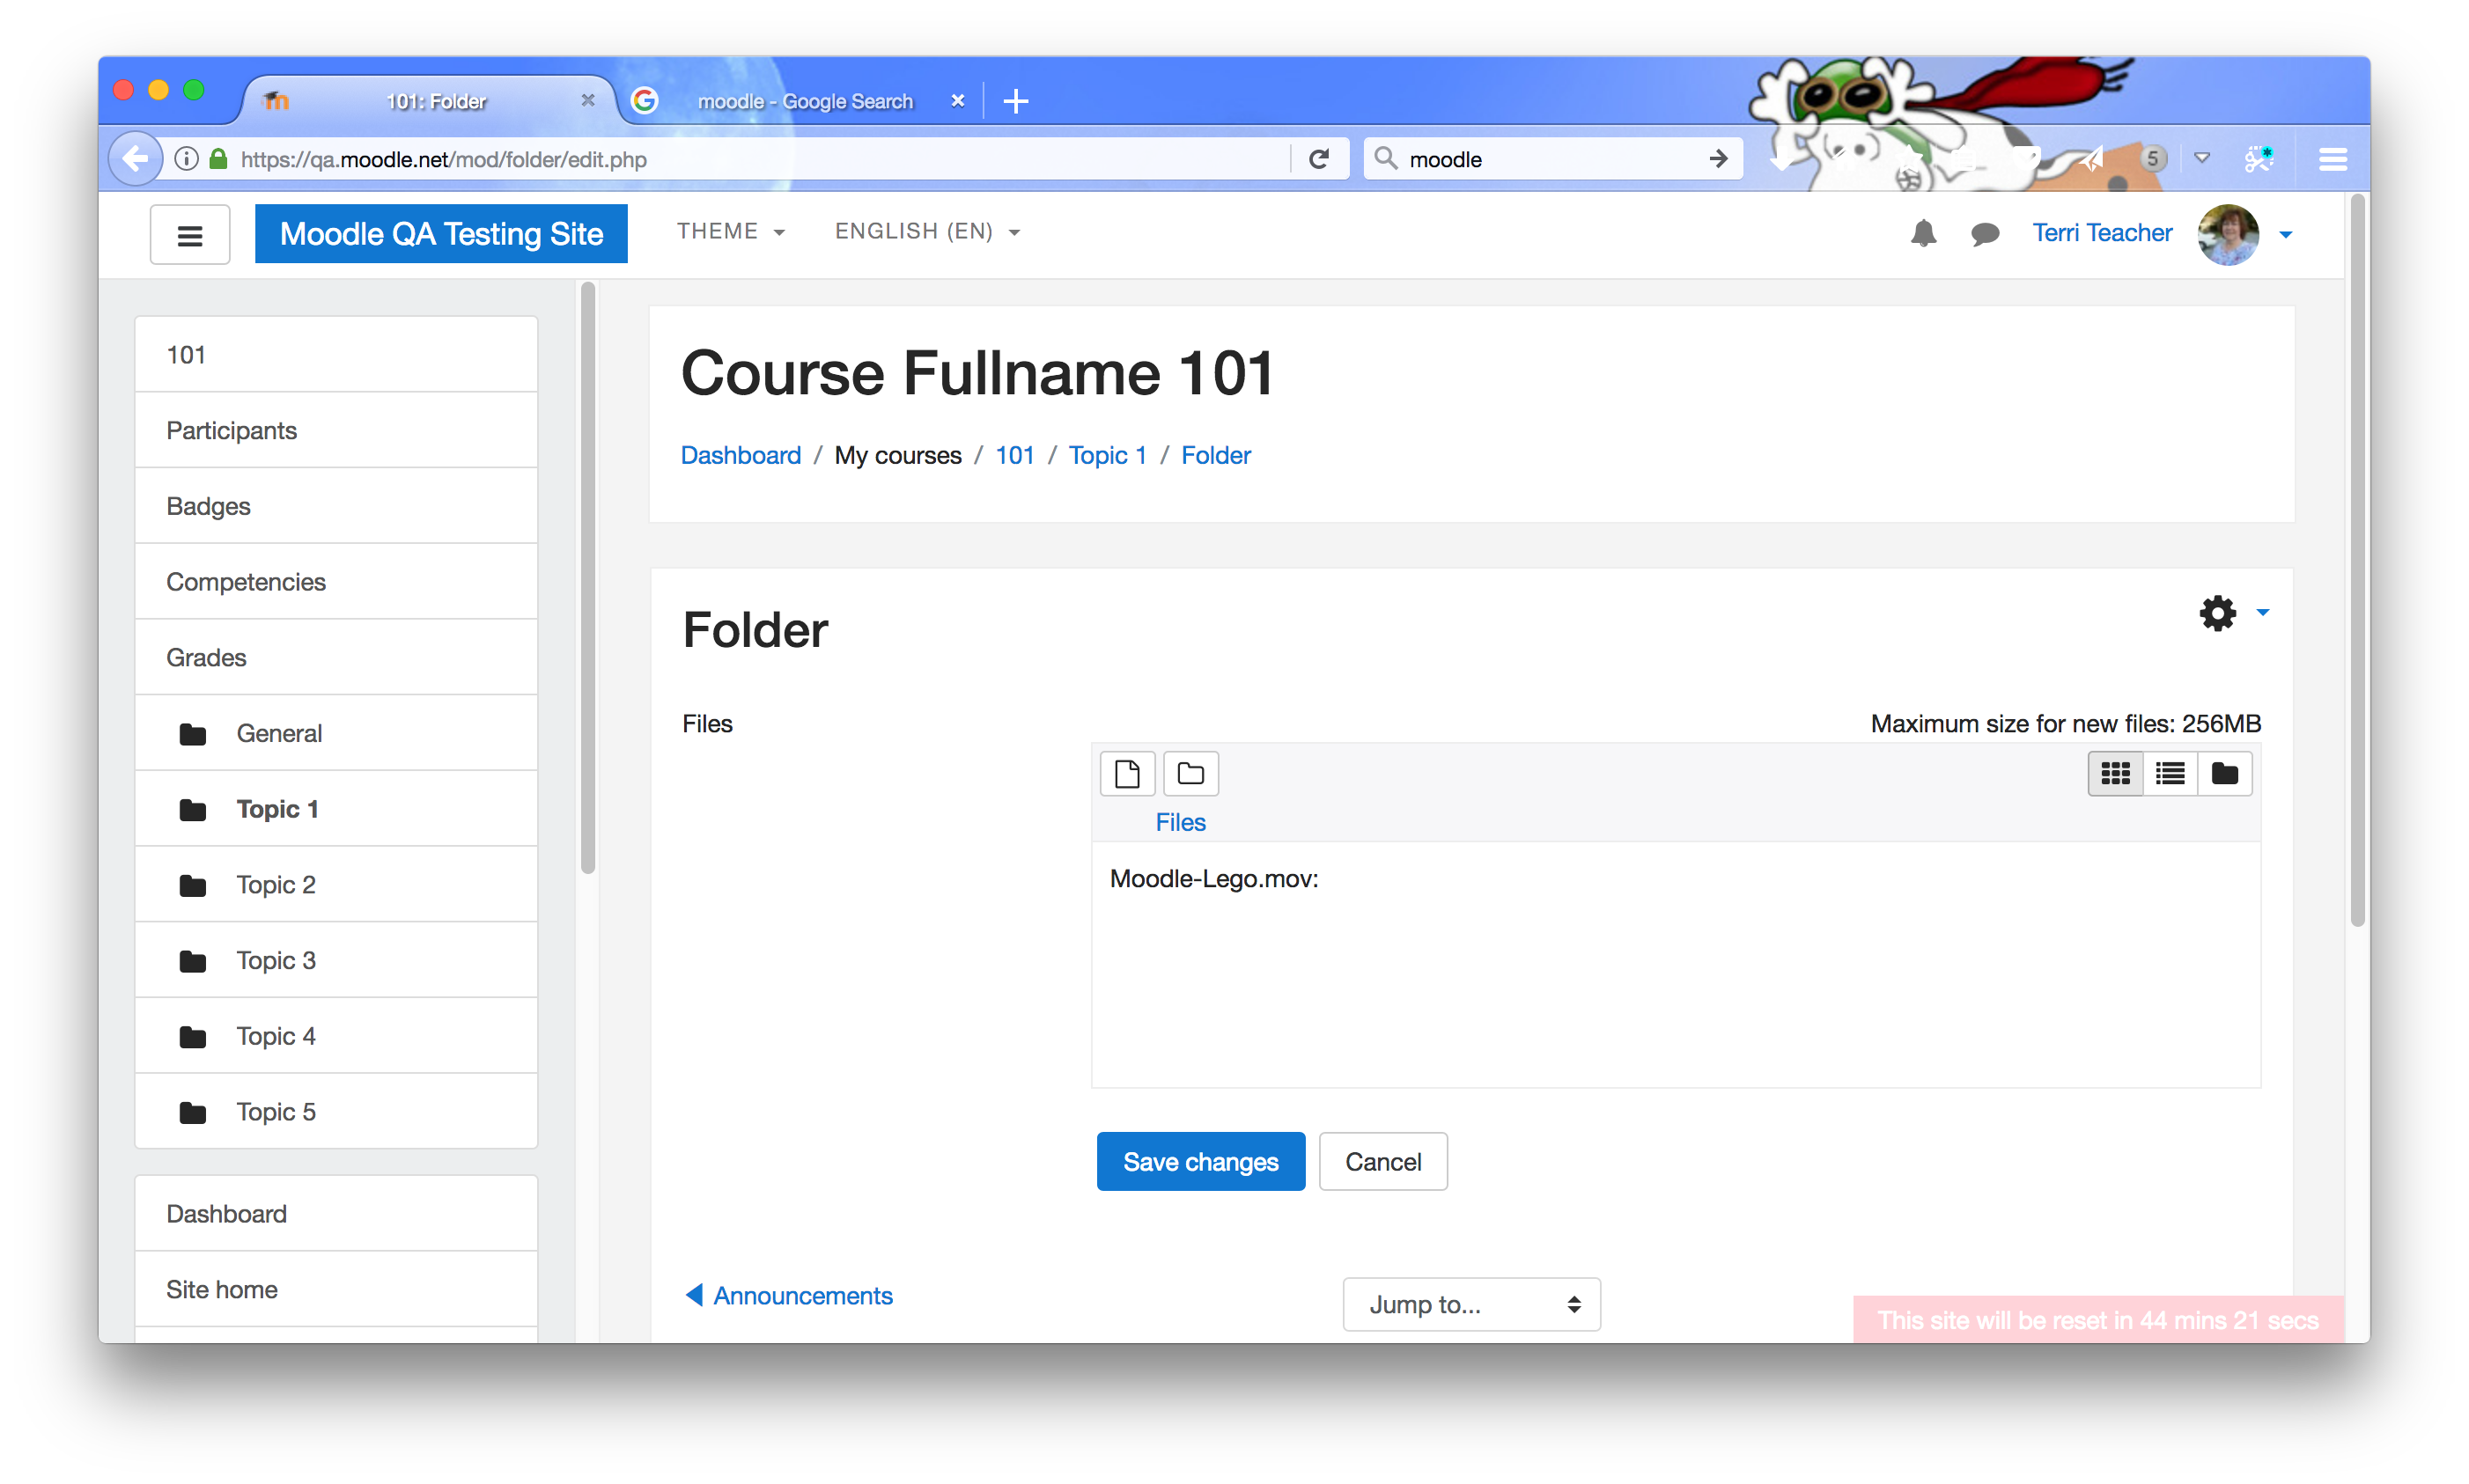This screenshot has width=2469, height=1484.
Task: Click the browser back button
Action: tap(135, 158)
